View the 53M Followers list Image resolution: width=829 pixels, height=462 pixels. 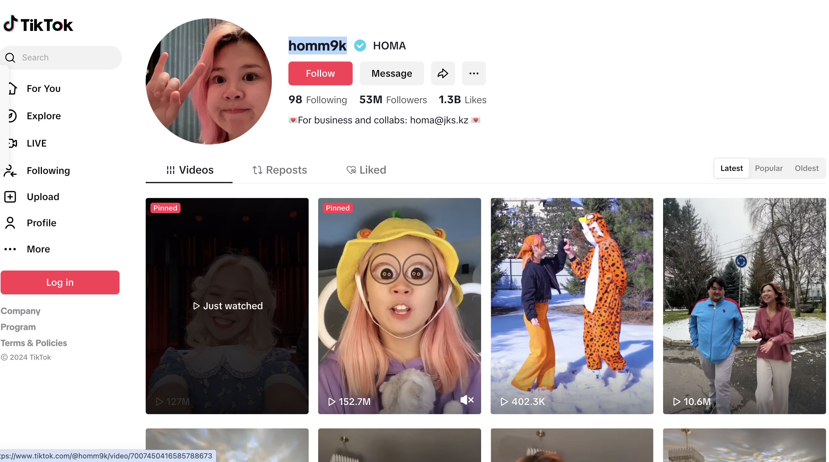[393, 100]
